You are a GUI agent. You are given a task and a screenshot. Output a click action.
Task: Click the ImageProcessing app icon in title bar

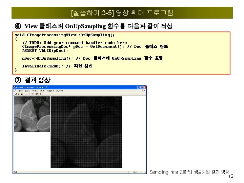click(x=15, y=87)
